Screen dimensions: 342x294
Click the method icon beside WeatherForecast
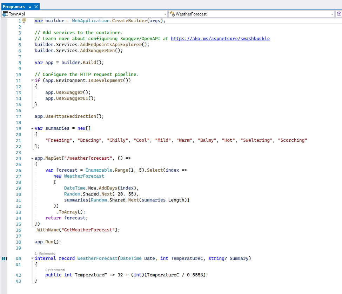click(172, 14)
